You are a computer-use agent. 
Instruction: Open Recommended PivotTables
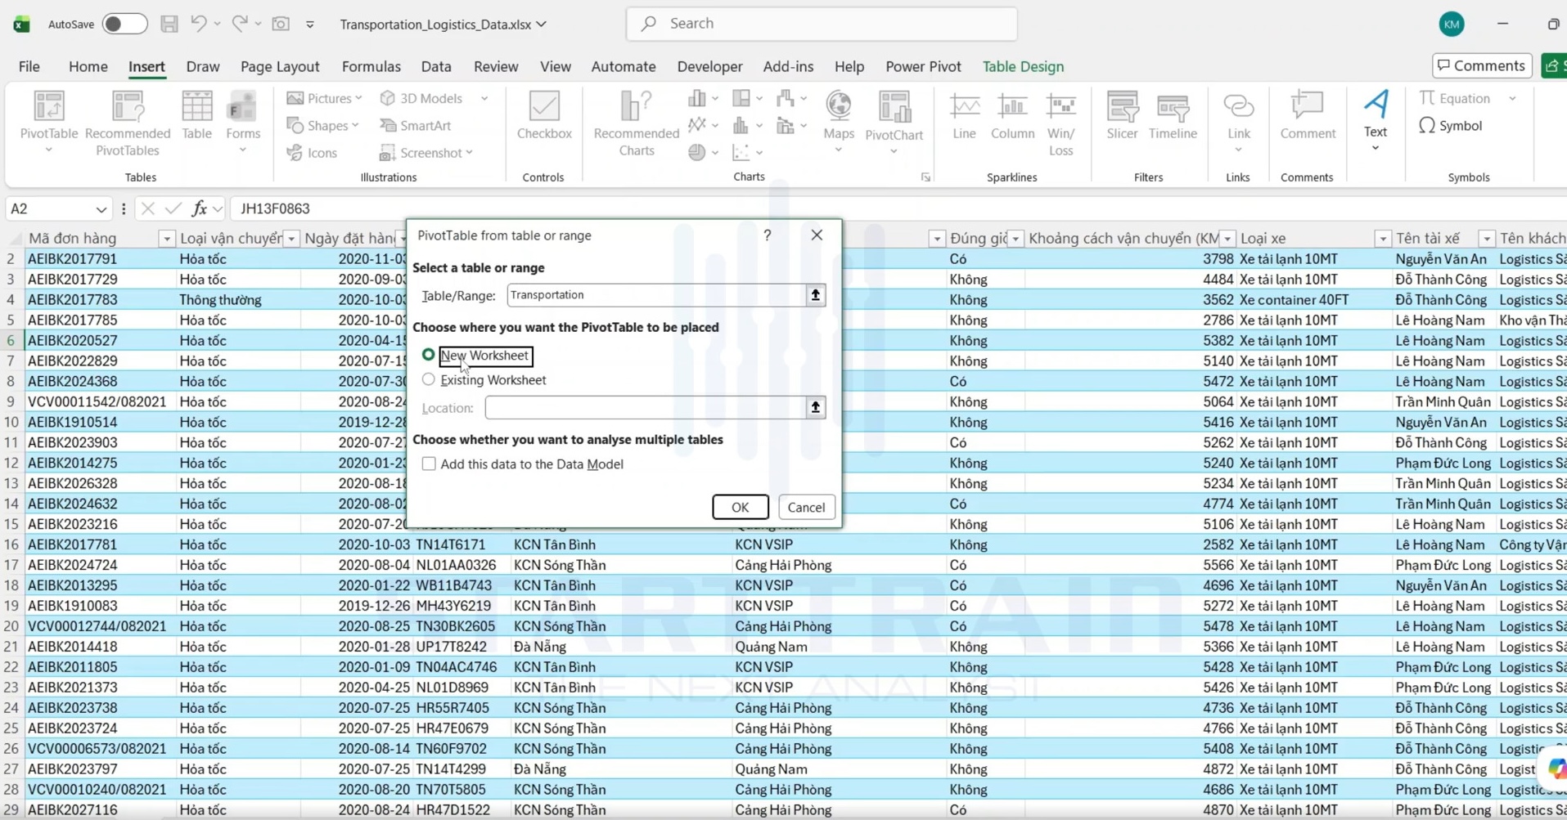pos(128,123)
